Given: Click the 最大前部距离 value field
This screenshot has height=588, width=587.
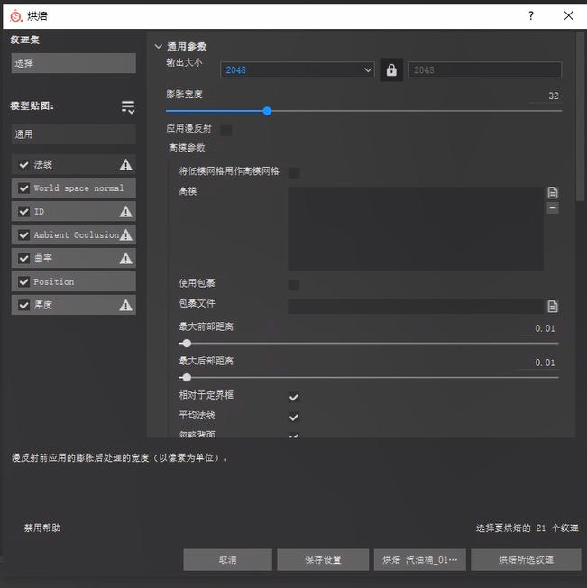Looking at the screenshot, I should coord(539,328).
